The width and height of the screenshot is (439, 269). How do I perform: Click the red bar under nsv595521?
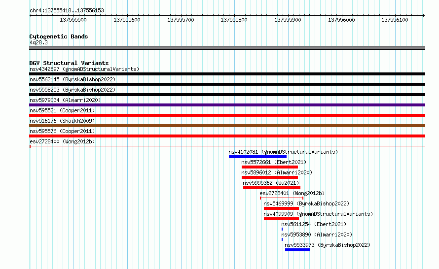(x=227, y=115)
